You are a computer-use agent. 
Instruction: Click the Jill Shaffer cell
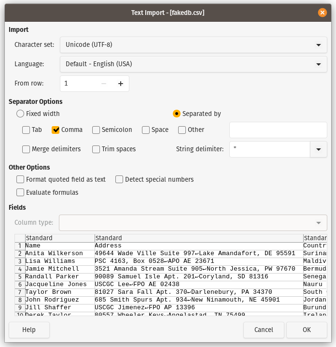60,307
